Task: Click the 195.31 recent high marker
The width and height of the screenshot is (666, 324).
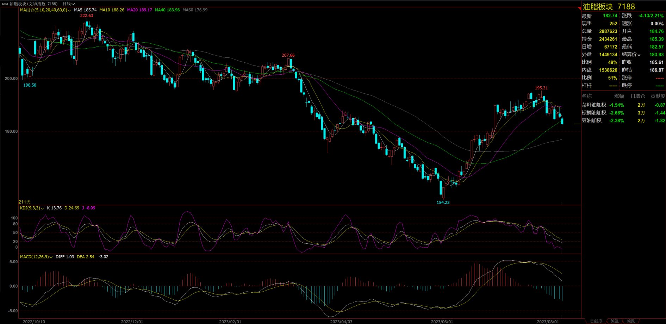Action: [x=541, y=88]
